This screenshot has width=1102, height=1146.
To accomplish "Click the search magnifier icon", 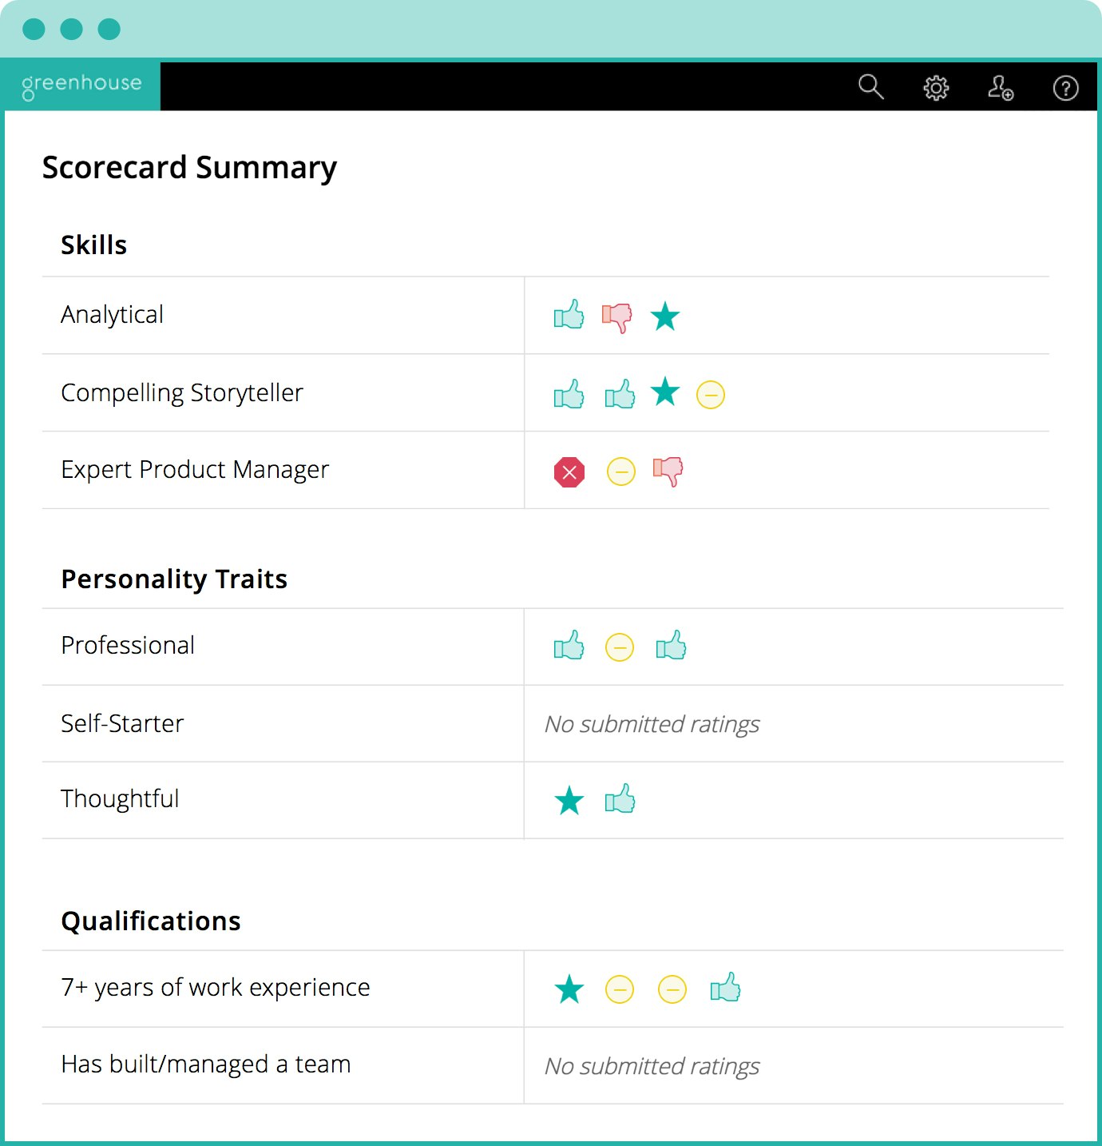I will [870, 86].
